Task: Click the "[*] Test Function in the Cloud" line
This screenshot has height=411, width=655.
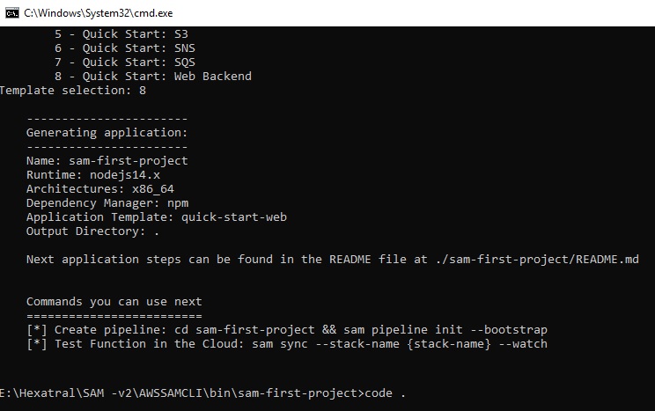Action: click(x=287, y=344)
